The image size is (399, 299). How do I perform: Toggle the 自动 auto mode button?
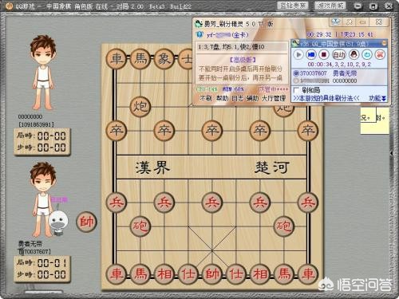[338, 55]
